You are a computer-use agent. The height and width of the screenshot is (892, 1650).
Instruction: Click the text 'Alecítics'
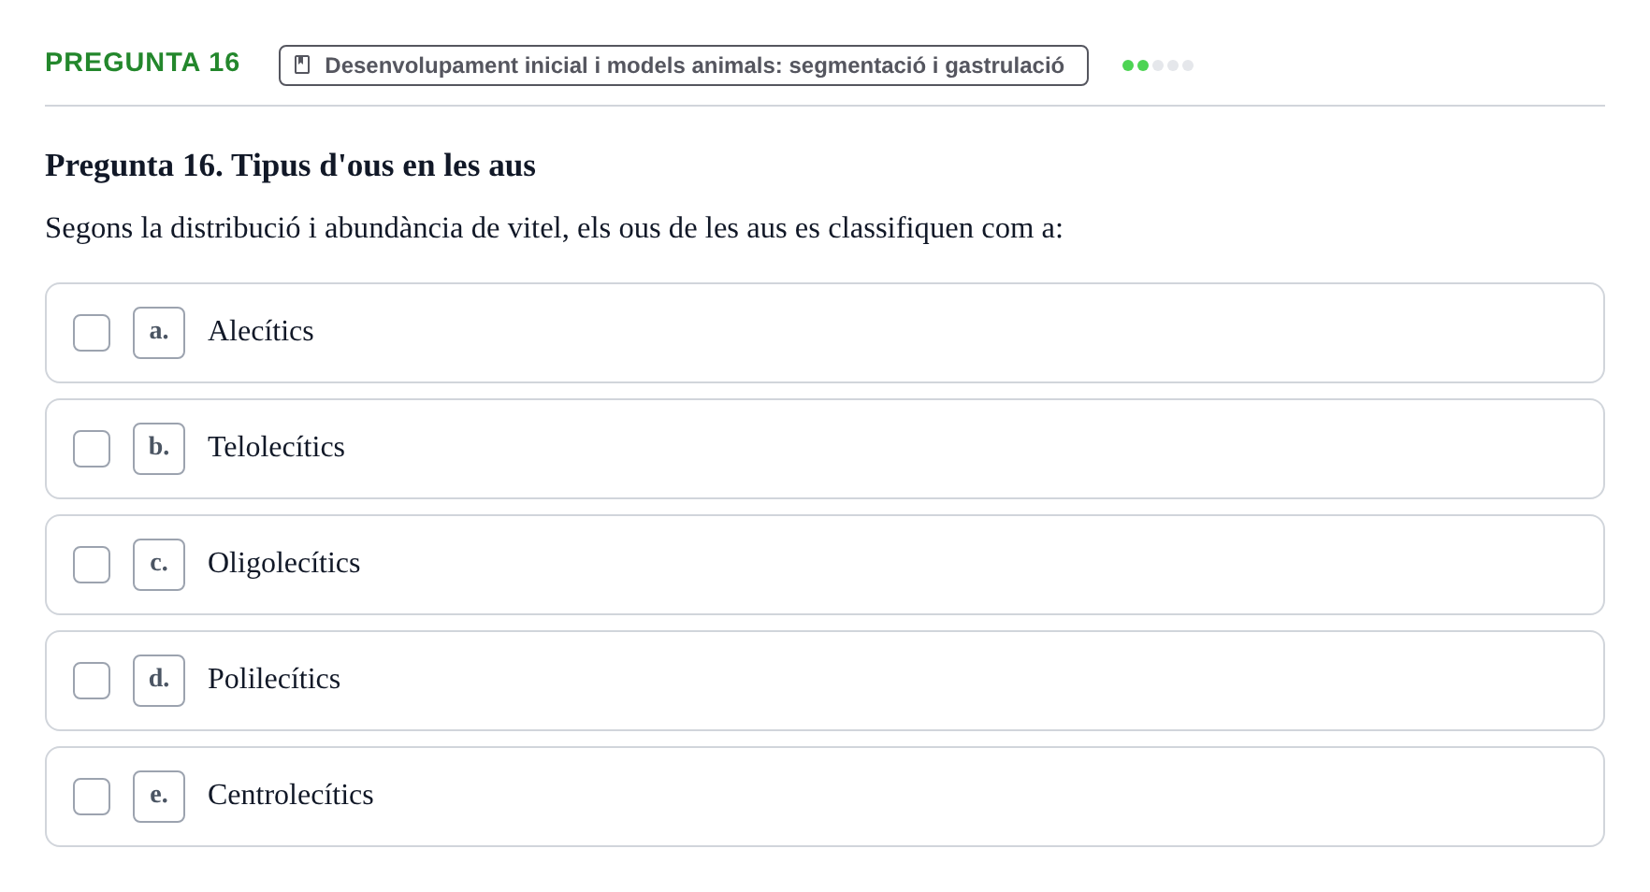(x=261, y=331)
